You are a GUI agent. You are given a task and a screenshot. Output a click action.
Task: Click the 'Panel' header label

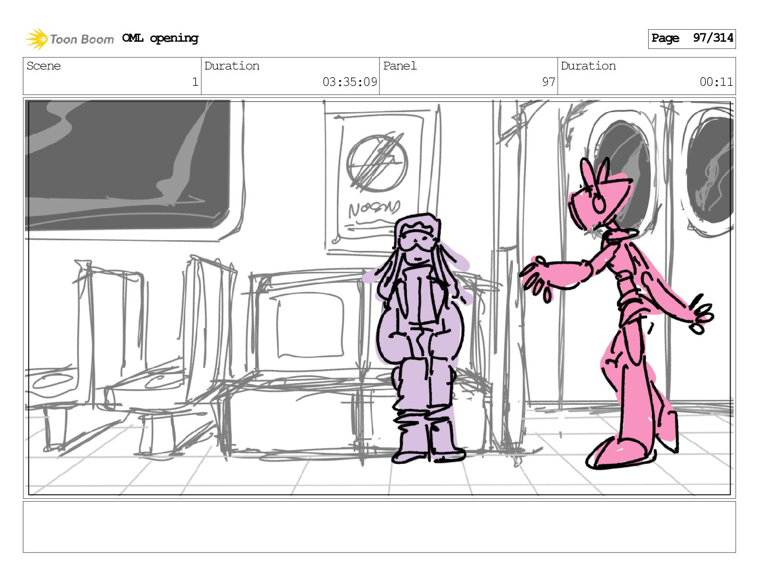point(400,66)
